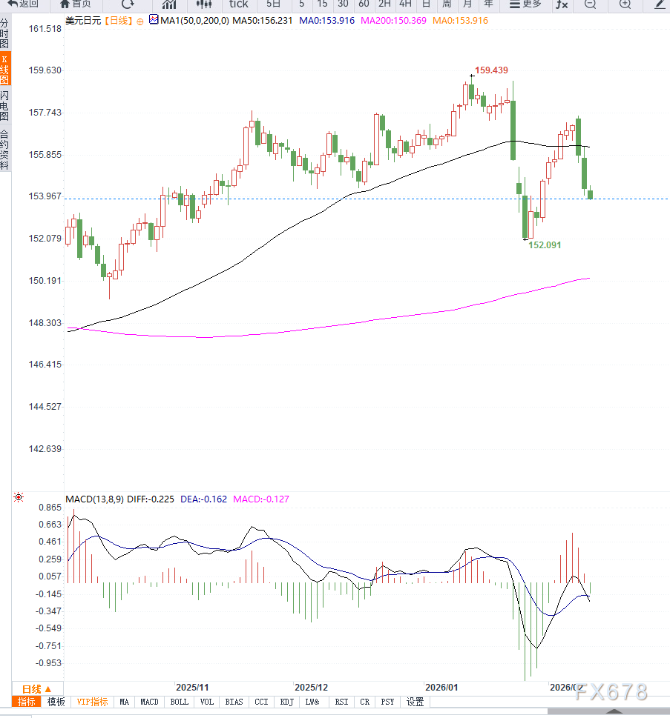Enable the BOLL indicator
This screenshot has height=718, width=670.
click(179, 702)
